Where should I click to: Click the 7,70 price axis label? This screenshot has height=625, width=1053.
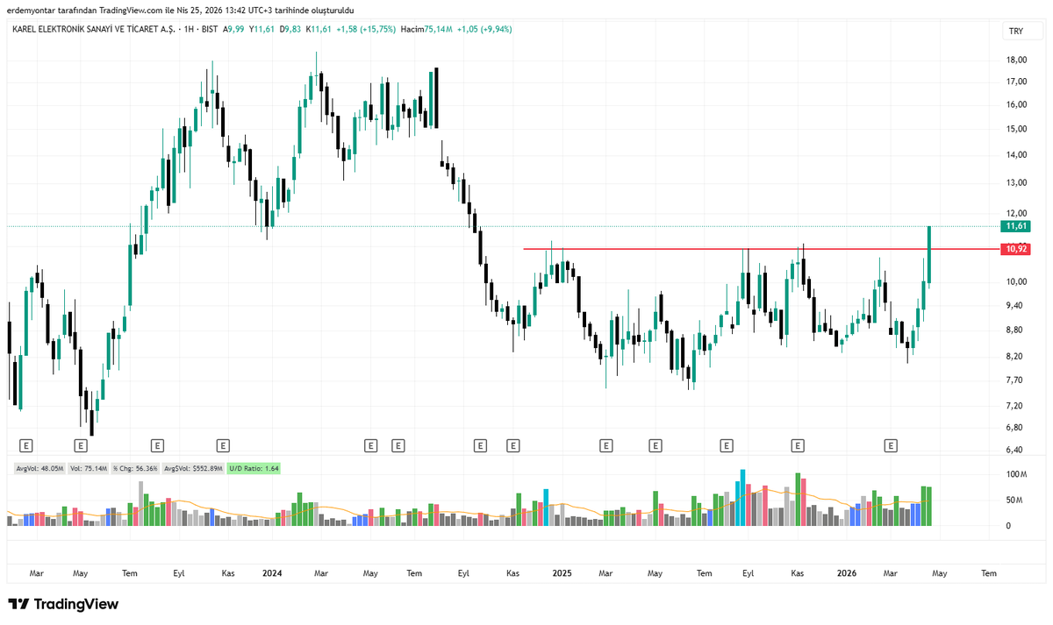1015,380
